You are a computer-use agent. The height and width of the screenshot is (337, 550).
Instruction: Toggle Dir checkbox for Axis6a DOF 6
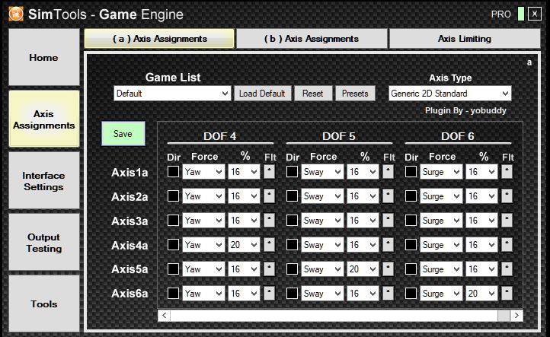click(411, 293)
